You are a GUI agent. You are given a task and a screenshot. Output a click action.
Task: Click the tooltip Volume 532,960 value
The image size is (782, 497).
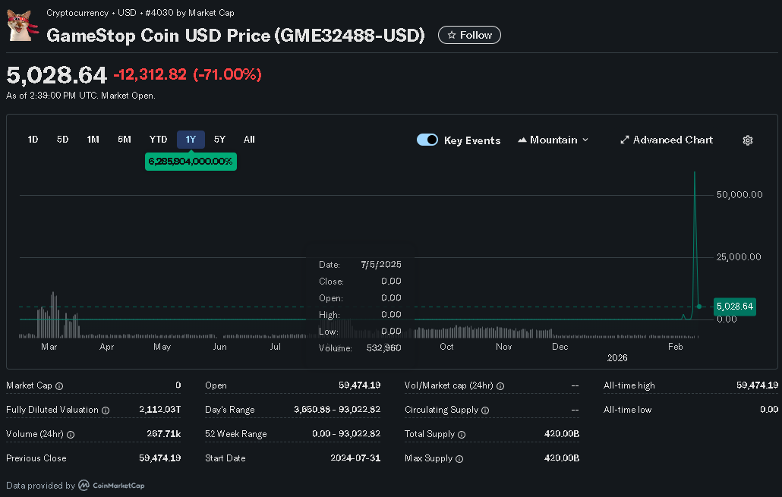[383, 348]
